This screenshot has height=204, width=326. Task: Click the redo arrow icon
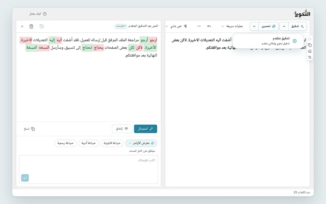(x=199, y=26)
